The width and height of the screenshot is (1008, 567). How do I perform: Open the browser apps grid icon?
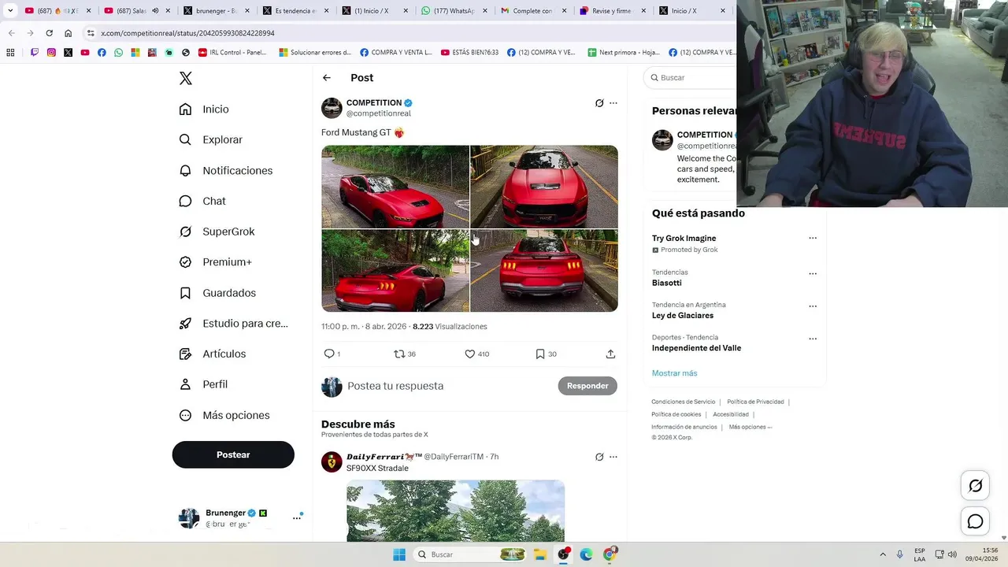10,53
